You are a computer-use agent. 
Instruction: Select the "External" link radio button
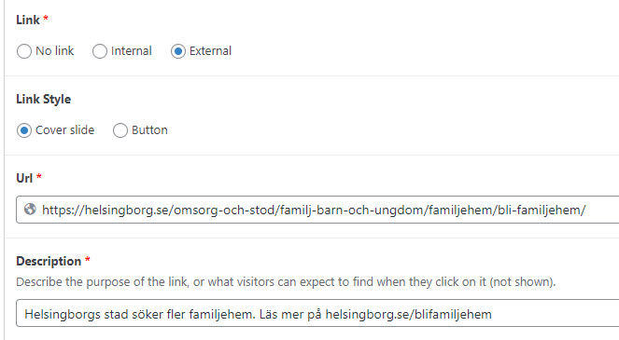(x=178, y=51)
